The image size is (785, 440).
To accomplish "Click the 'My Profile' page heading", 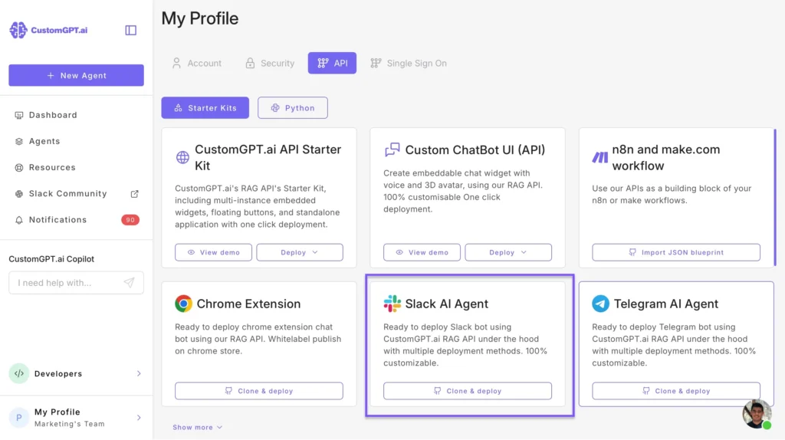I will (x=200, y=18).
